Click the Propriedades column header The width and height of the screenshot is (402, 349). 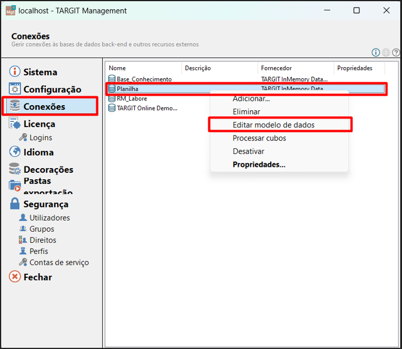359,68
